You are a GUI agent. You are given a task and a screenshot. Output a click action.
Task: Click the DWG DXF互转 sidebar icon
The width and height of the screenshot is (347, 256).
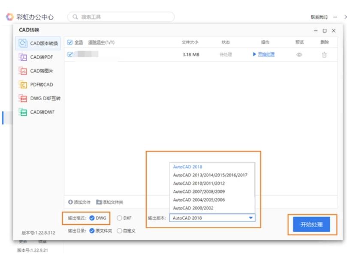(x=23, y=98)
